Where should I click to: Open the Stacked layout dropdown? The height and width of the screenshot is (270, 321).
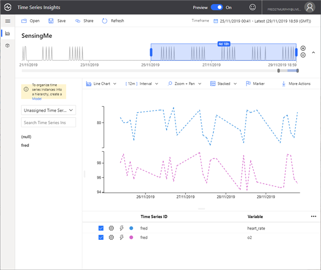click(x=223, y=84)
